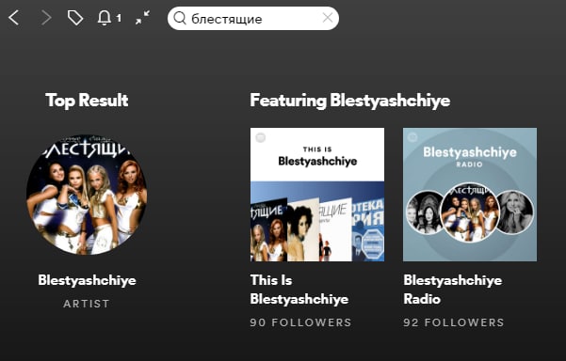566x361 pixels.
Task: Go forward with the right arrow
Action: click(x=45, y=18)
